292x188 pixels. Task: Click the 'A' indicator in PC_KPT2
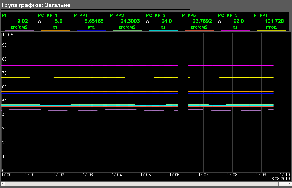148,22
